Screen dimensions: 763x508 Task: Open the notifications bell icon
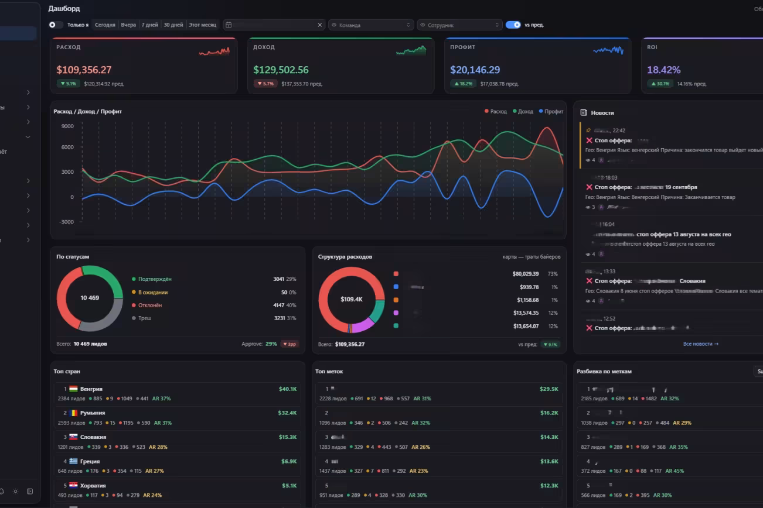point(2,491)
